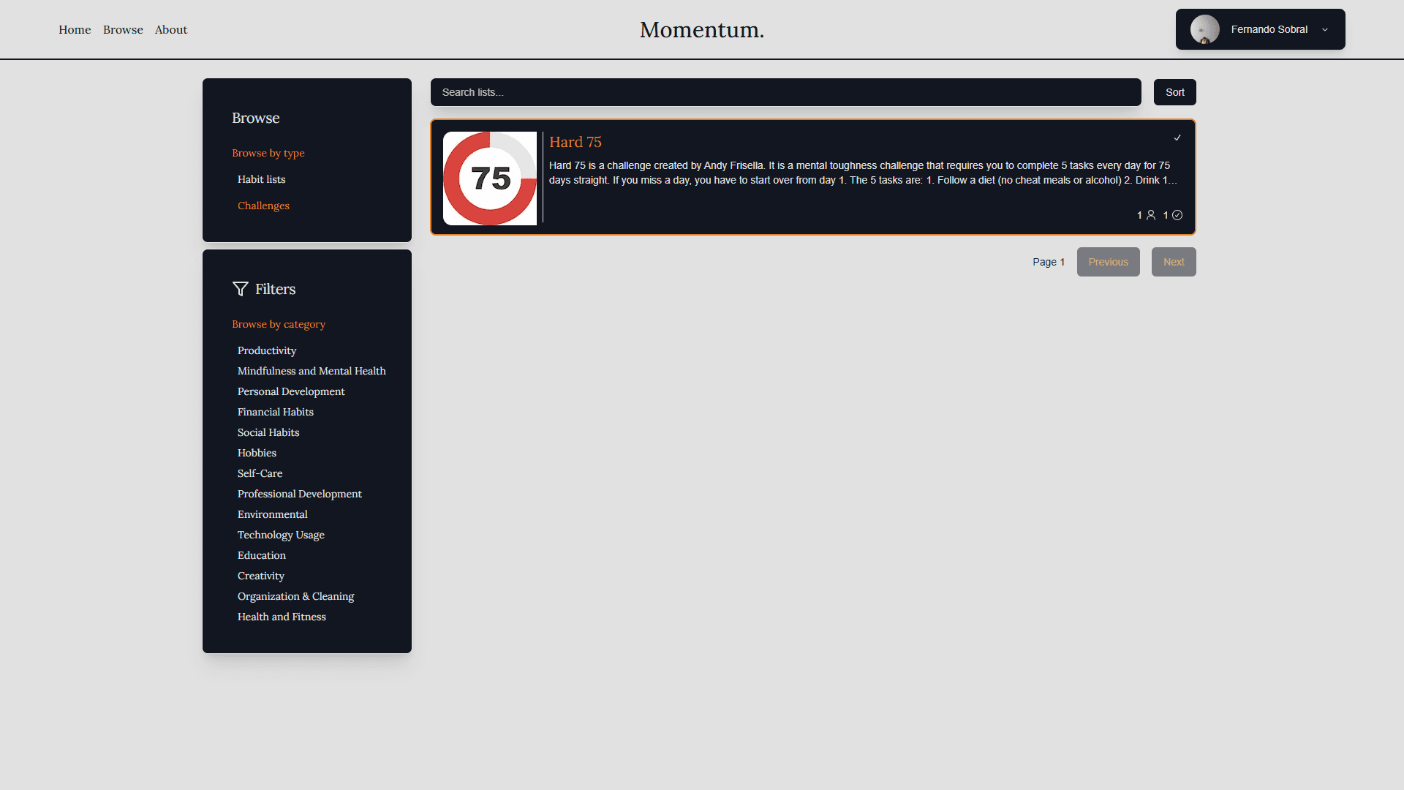
Task: Select the Productivity category link
Action: point(266,350)
